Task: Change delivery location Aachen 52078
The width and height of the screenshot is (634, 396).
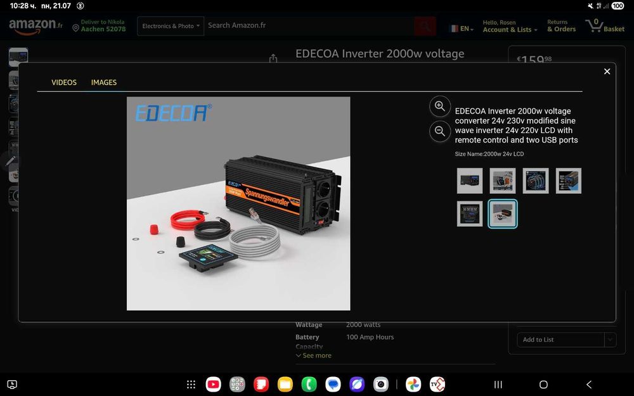Action: 99,25
